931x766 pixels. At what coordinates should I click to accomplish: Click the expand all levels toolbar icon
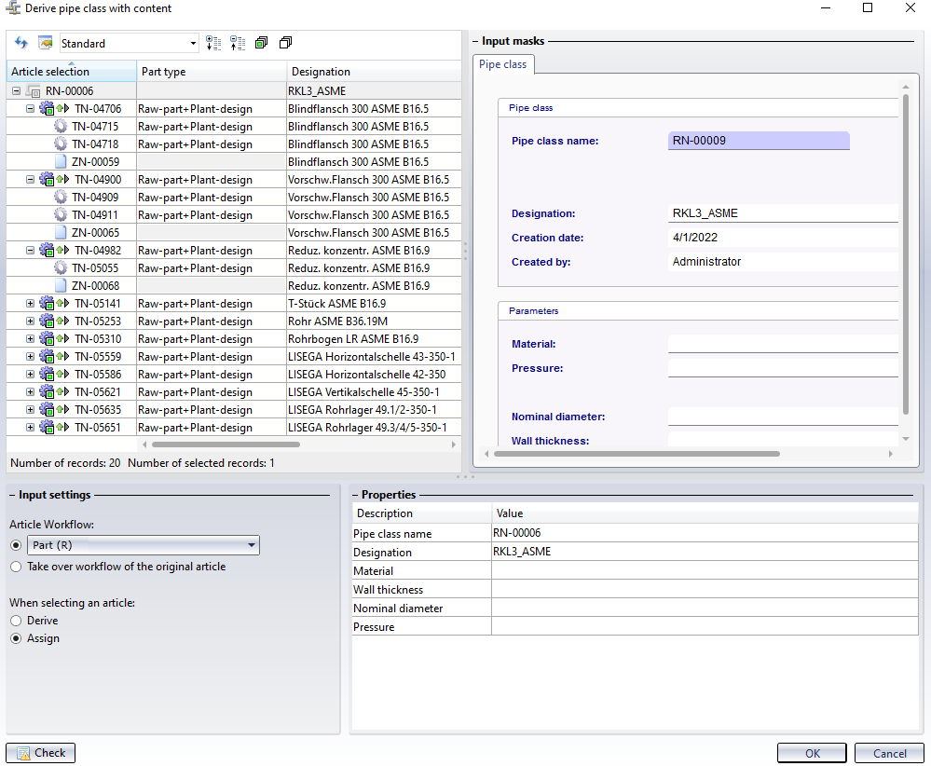213,43
